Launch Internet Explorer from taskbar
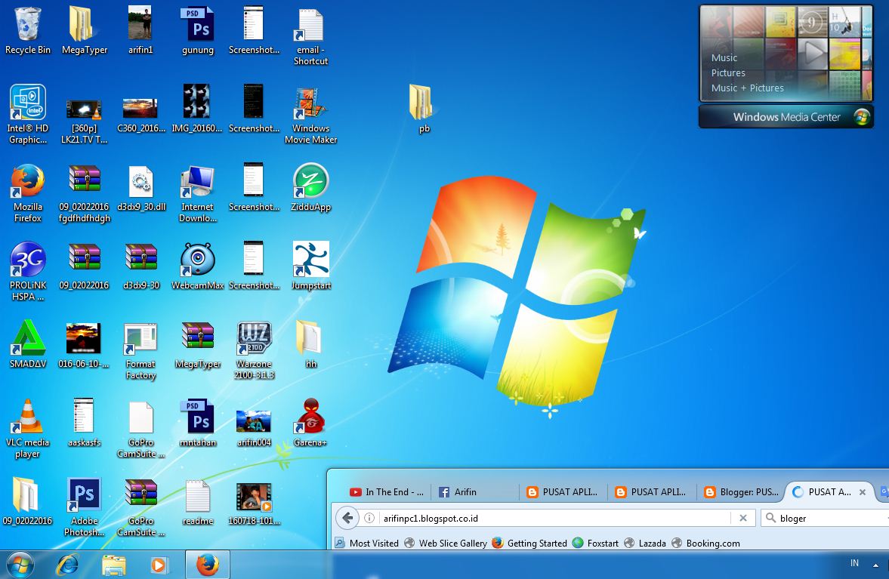This screenshot has width=889, height=579. (x=67, y=565)
